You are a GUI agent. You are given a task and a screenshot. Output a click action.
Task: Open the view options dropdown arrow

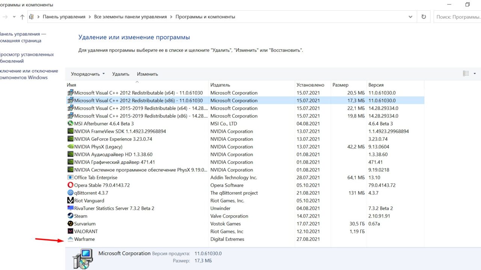point(475,74)
